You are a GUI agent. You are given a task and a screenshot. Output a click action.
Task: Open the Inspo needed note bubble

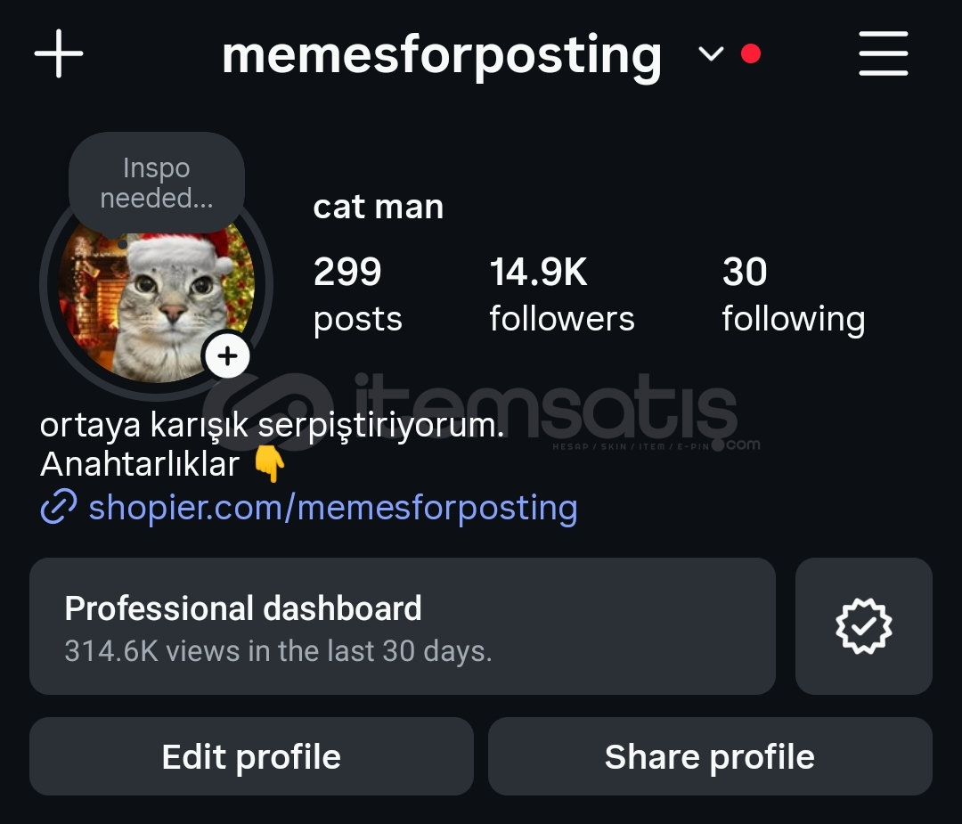157,183
